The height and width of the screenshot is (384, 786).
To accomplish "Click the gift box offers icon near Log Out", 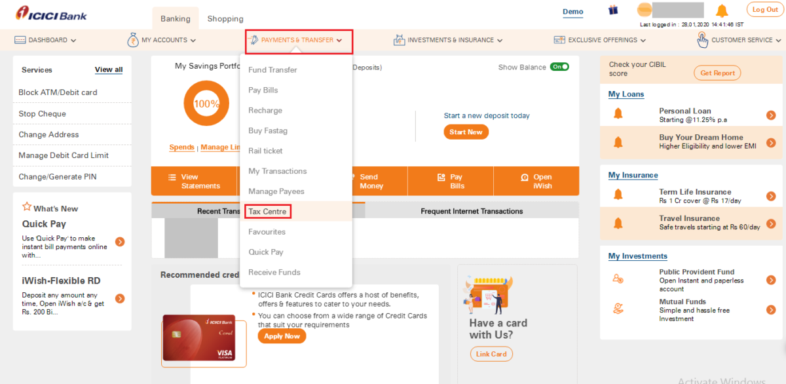I will point(614,10).
